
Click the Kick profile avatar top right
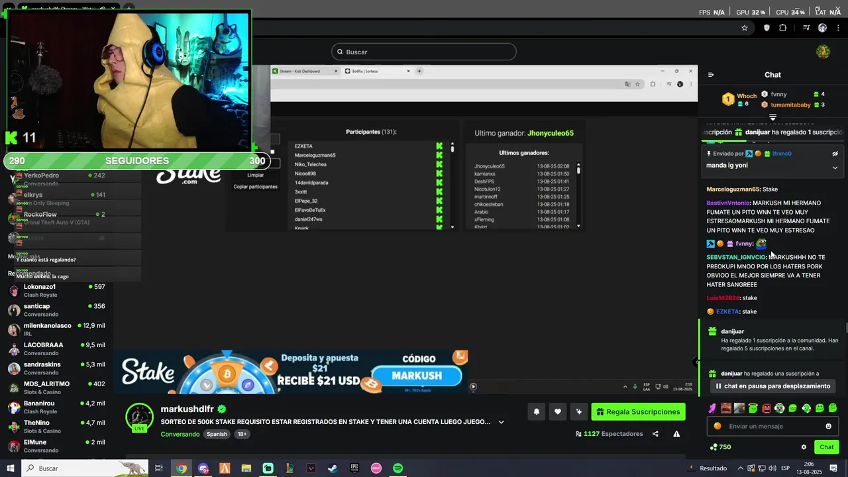(x=823, y=52)
